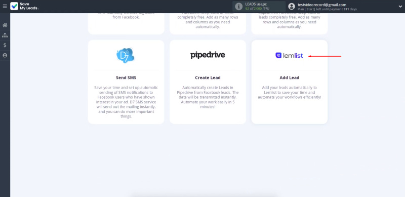Select the Send SMS card title
405x197 pixels.
[126, 77]
